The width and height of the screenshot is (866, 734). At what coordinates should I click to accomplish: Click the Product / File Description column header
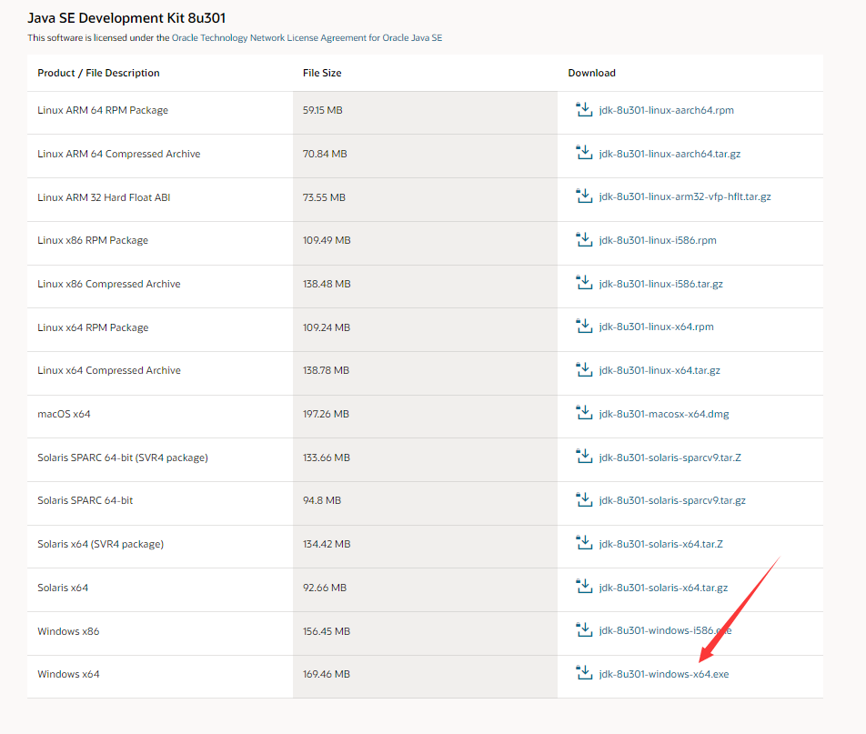pos(98,73)
